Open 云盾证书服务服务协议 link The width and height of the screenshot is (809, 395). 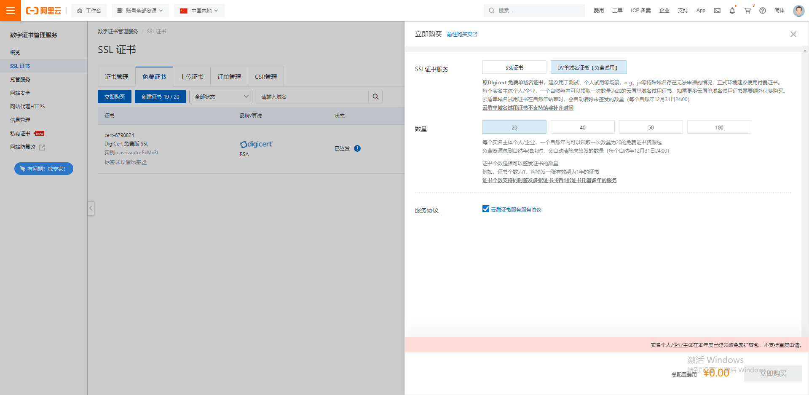[516, 210]
